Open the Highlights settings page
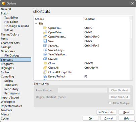136x122 pixels. (7, 68)
